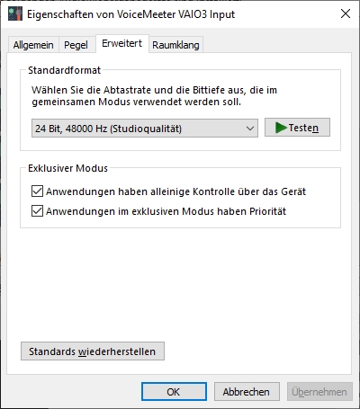Click the greyed Übernehmen button
The width and height of the screenshot is (360, 409).
[x=319, y=391]
